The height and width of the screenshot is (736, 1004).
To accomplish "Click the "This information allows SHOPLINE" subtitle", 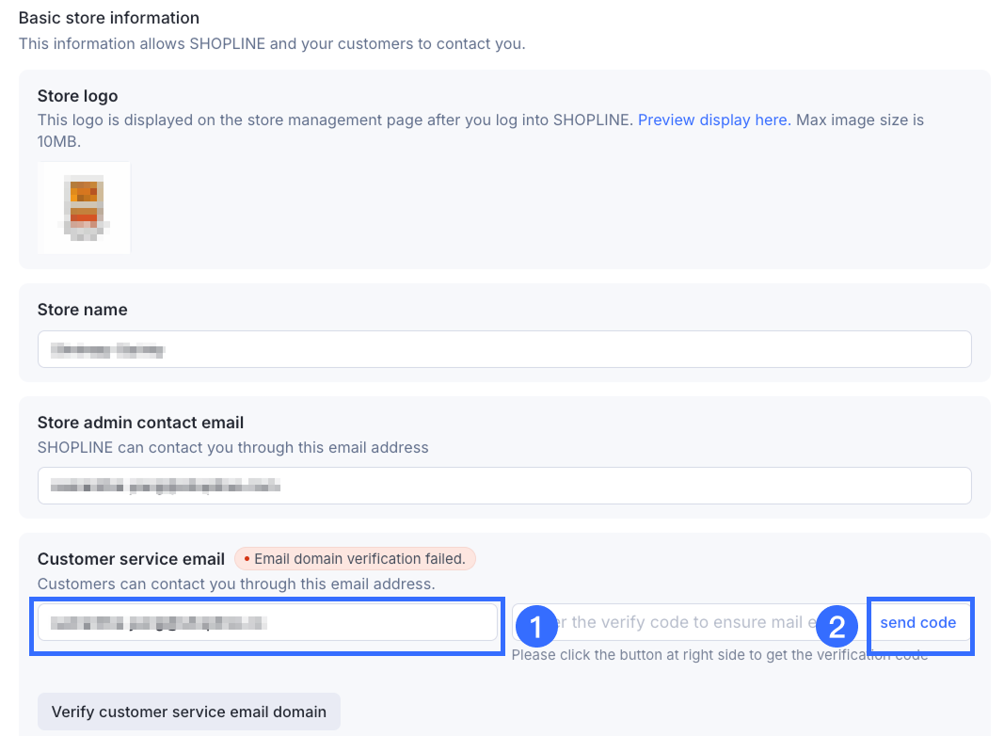I will (272, 43).
